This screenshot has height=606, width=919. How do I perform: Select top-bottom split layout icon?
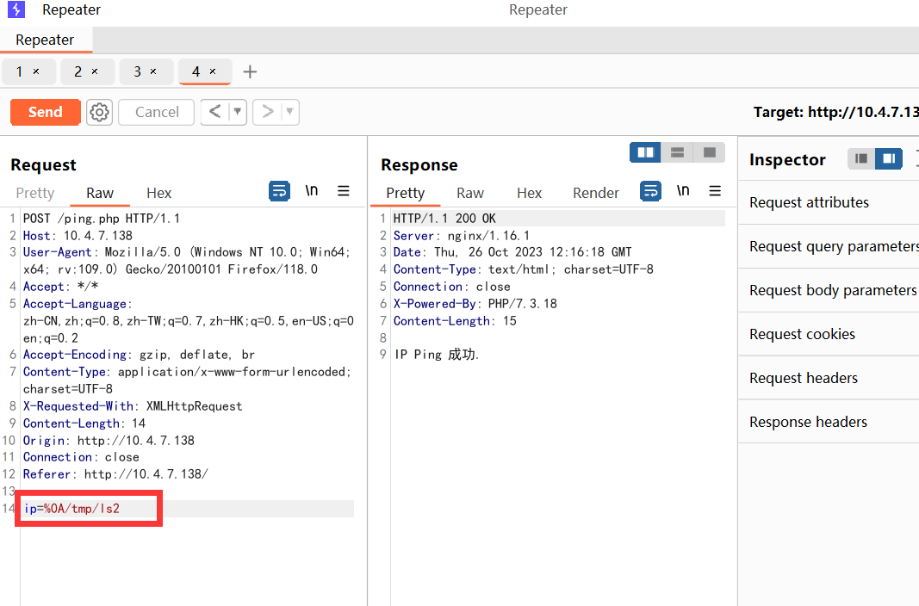click(x=677, y=152)
